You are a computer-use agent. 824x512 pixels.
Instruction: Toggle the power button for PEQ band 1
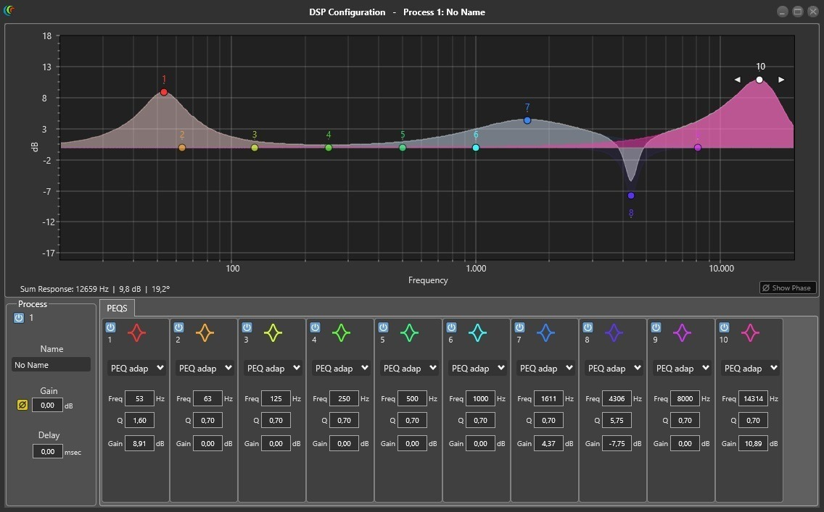(x=110, y=328)
